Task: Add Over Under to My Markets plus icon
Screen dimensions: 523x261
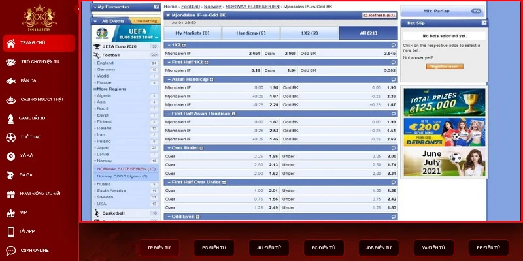Action: coord(201,148)
